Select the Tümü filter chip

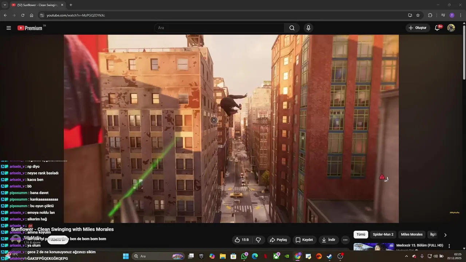(361, 235)
